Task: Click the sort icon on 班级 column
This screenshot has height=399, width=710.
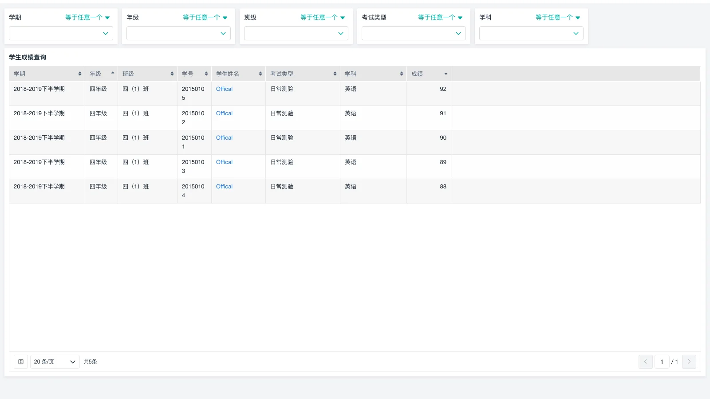Action: click(173, 74)
